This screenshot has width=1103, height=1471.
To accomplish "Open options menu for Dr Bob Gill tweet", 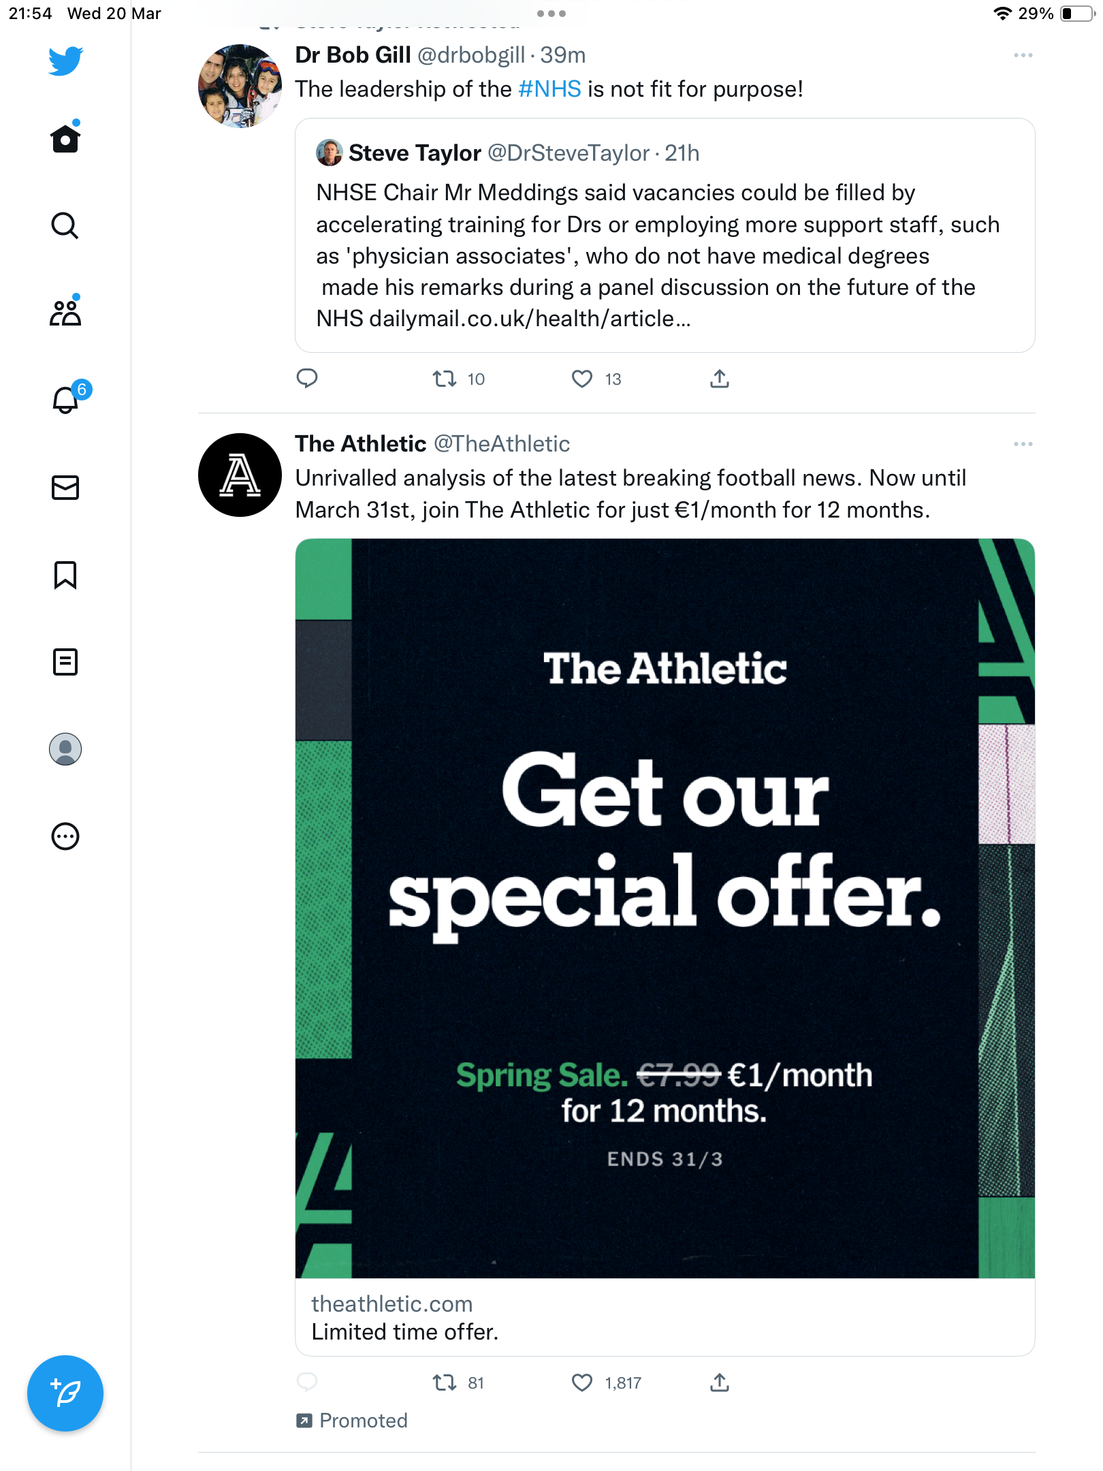I will pos(1023,55).
